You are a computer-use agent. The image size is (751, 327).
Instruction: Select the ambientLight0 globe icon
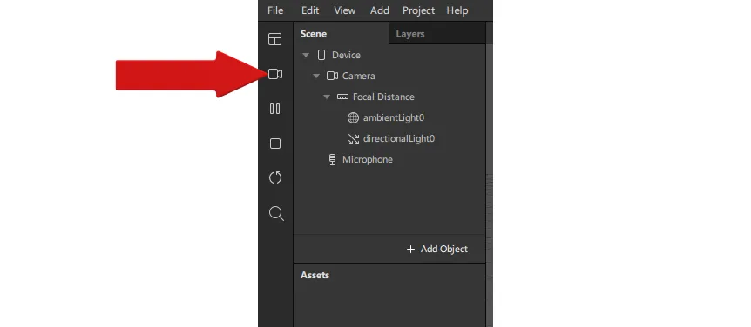[x=353, y=117]
